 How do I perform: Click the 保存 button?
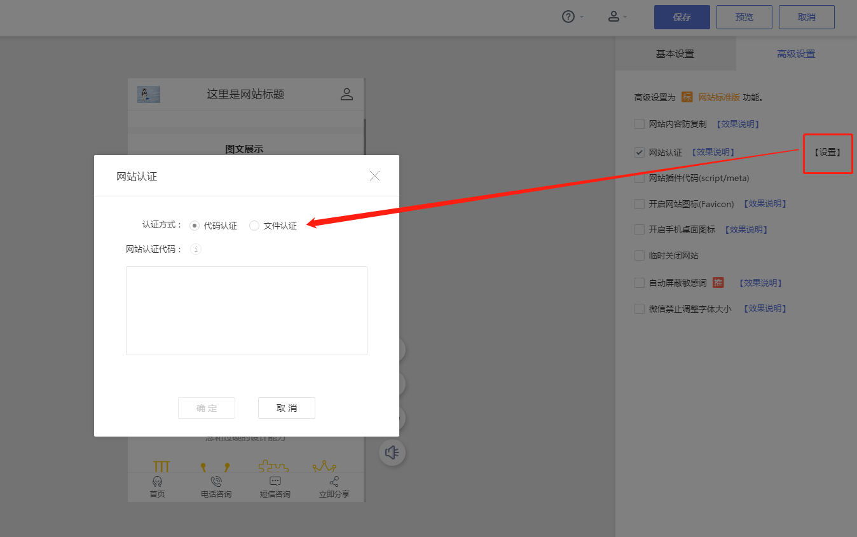(682, 17)
